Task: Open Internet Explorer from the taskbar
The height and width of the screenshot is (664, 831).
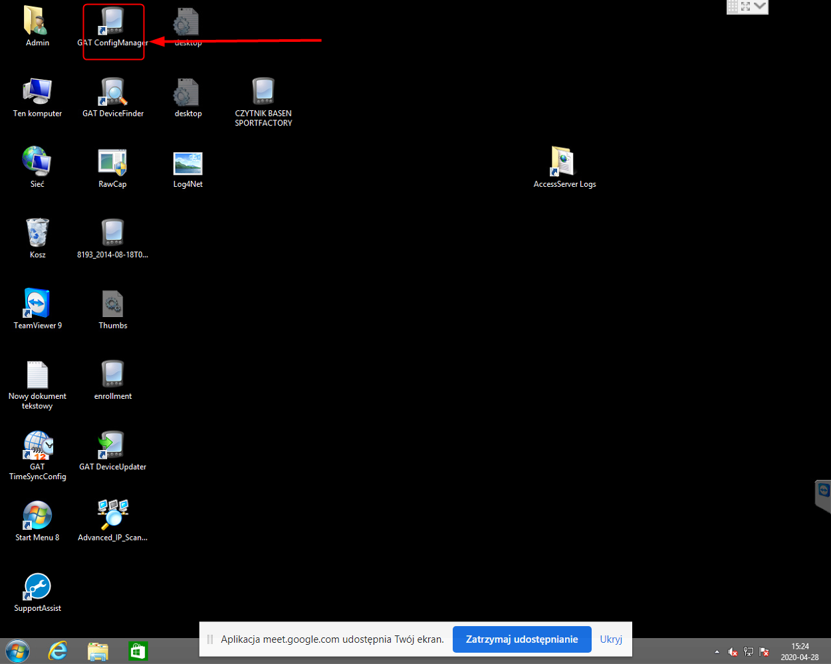Action: tap(58, 651)
